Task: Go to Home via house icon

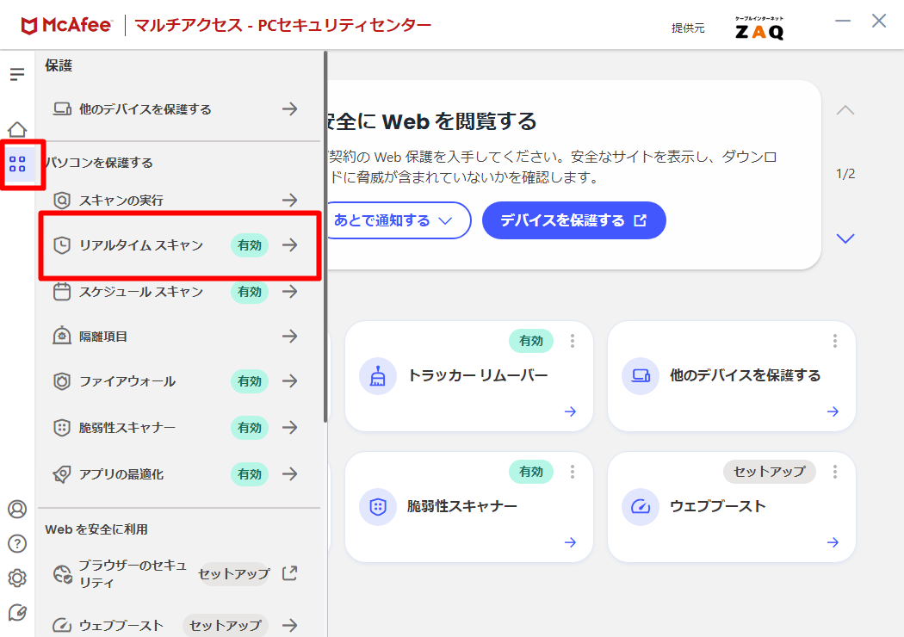Action: click(x=17, y=129)
